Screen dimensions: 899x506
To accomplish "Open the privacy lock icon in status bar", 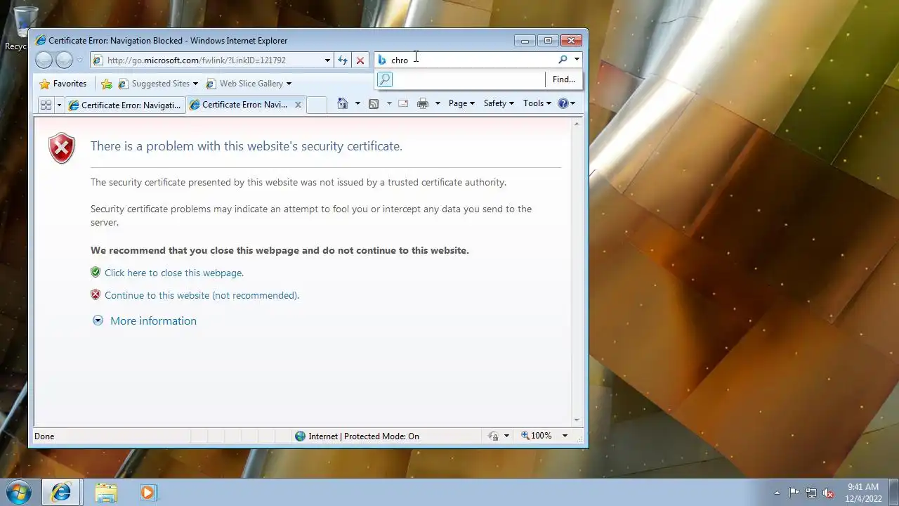I will pyautogui.click(x=494, y=436).
